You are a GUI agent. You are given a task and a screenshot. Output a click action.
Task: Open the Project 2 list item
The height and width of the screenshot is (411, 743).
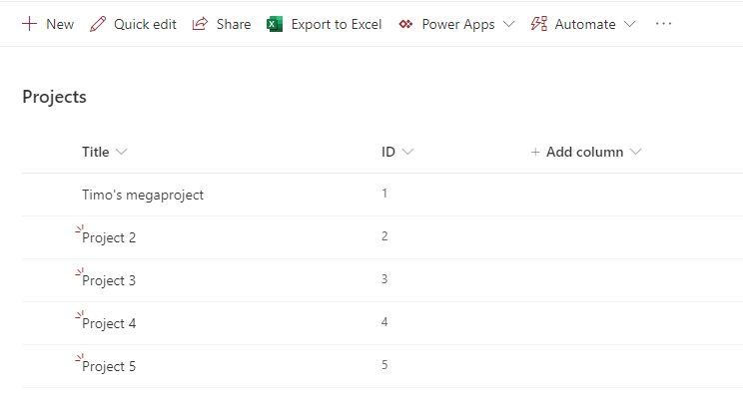coord(109,238)
